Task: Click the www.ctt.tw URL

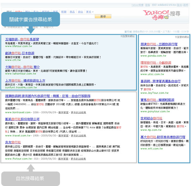Action: 13,60
